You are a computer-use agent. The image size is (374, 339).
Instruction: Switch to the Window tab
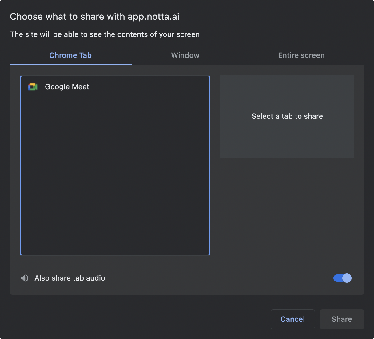pyautogui.click(x=185, y=55)
